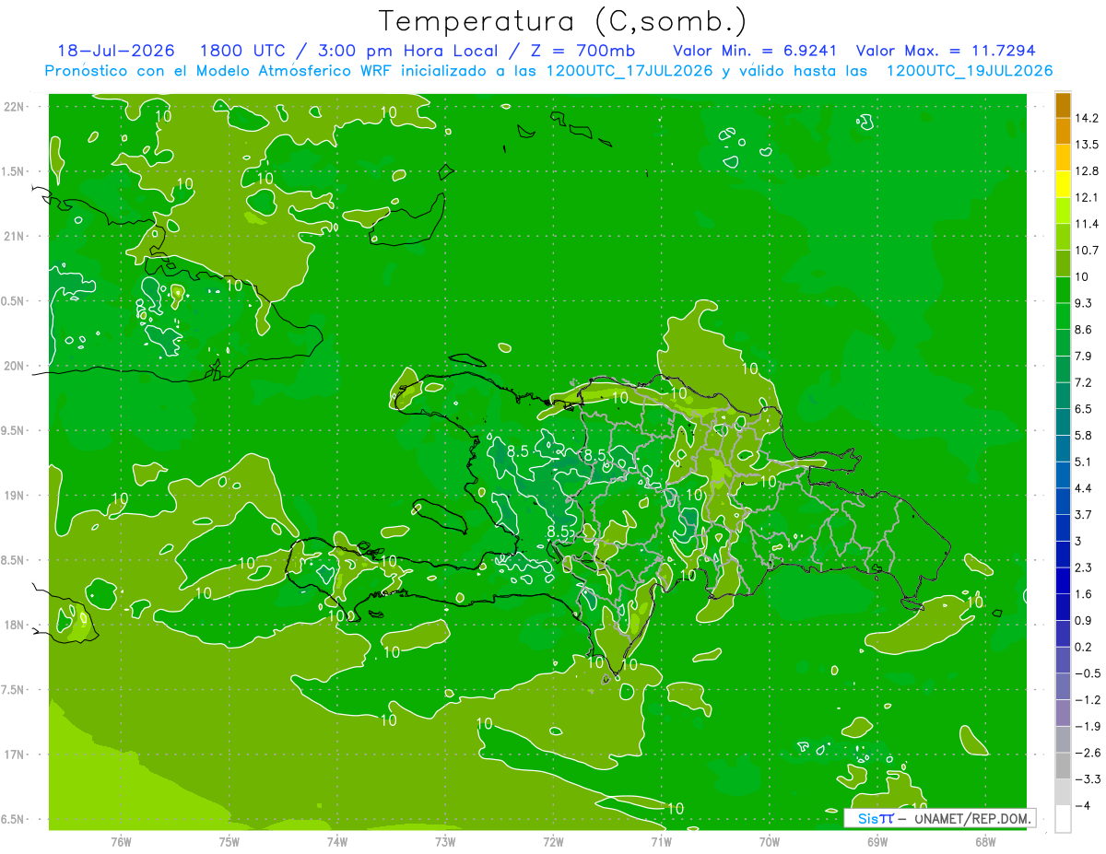1106x854 pixels.
Task: Click the orange swatch between 14.2 and 13.5
Action: tap(1063, 132)
